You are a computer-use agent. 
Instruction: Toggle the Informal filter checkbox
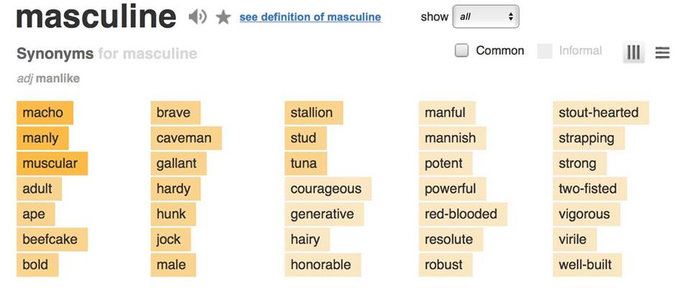point(545,50)
